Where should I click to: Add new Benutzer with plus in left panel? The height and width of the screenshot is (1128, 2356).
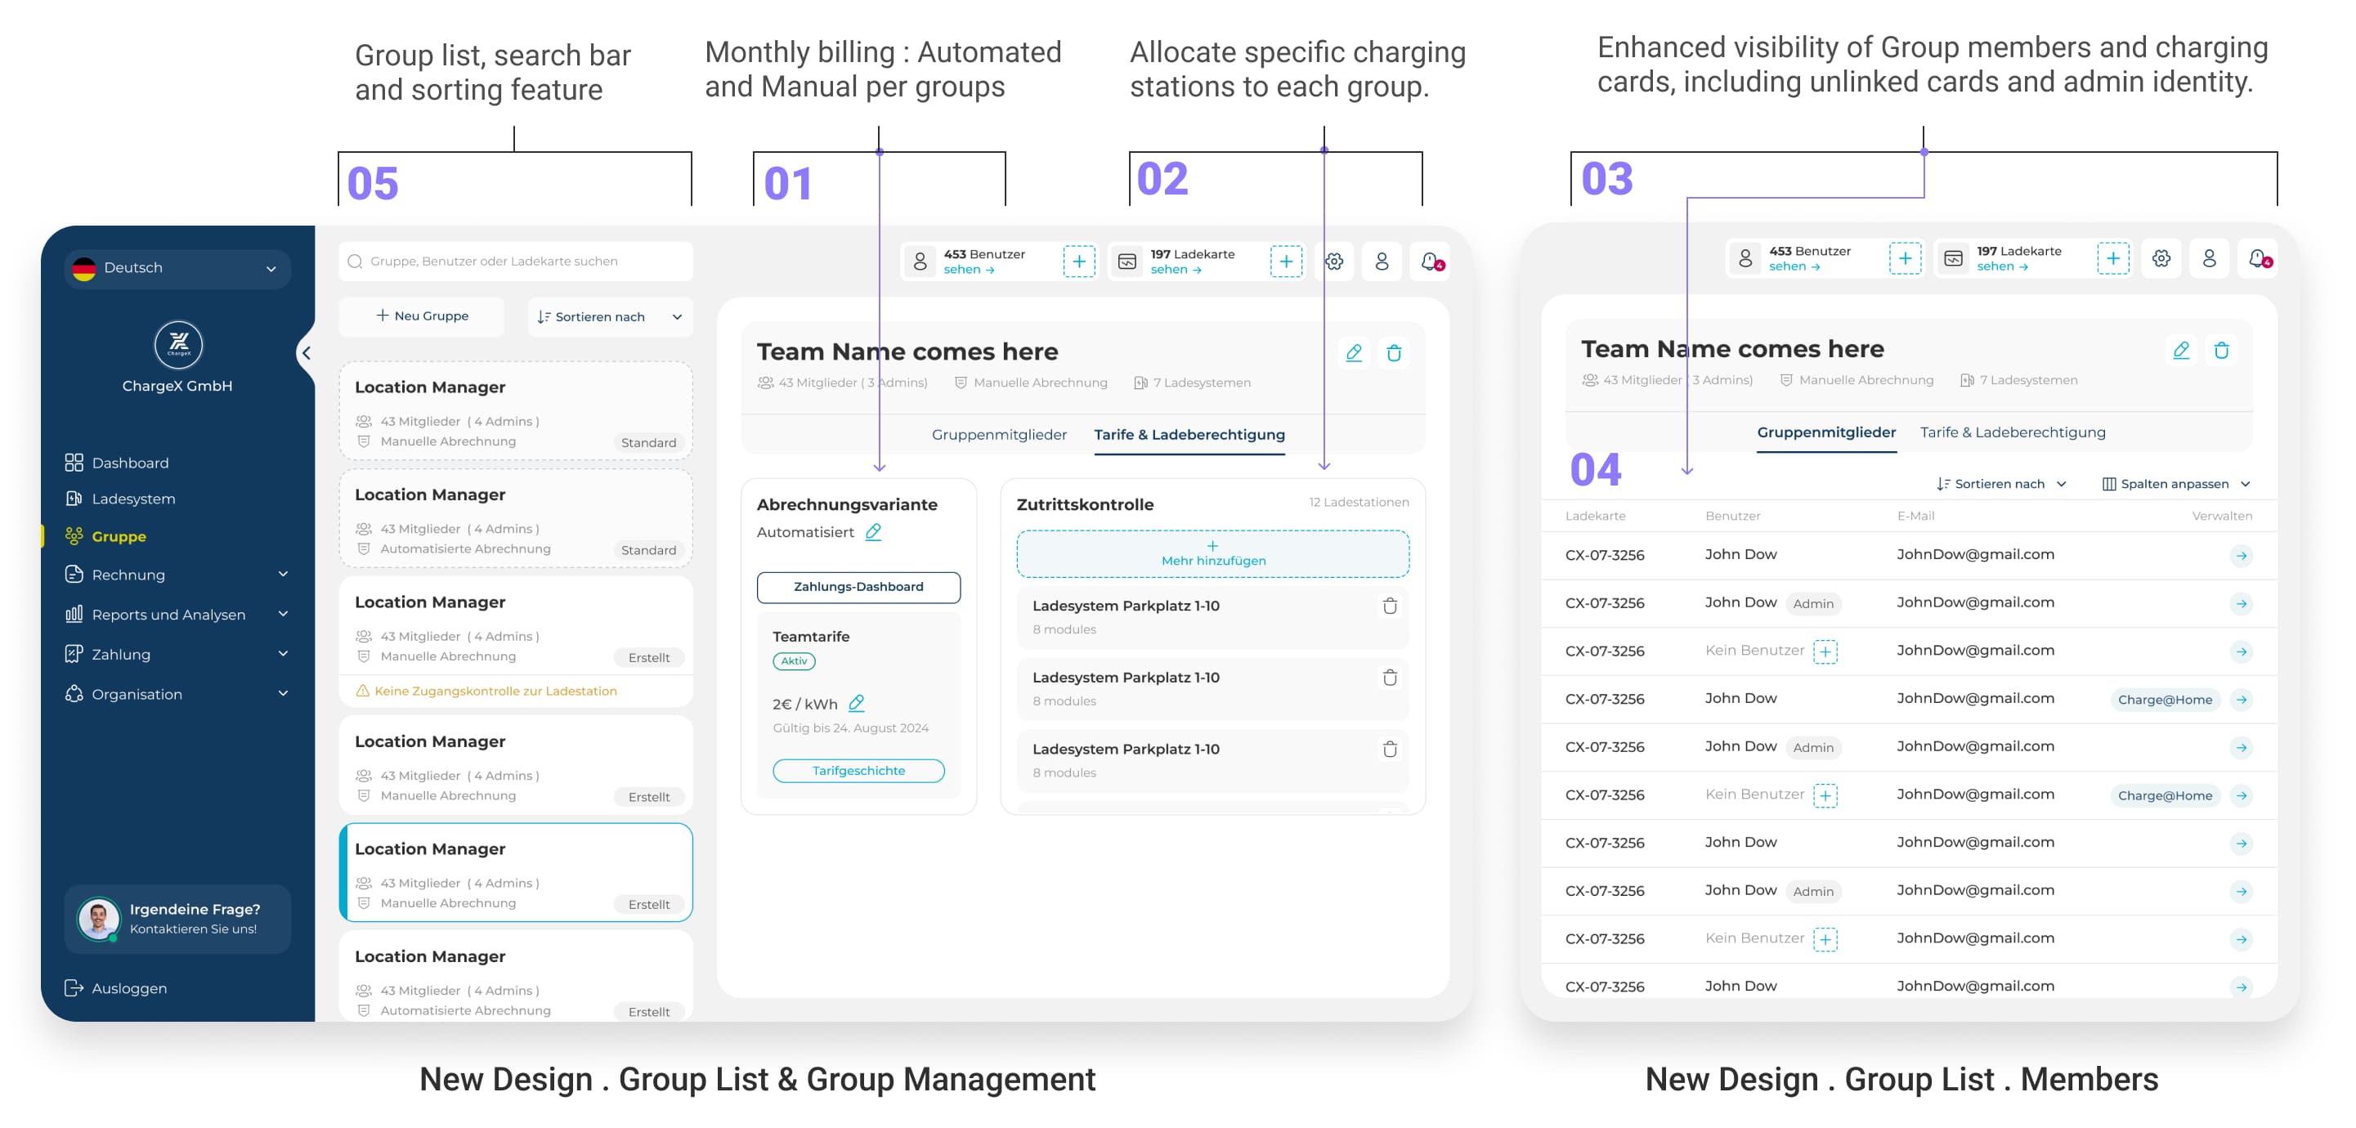tap(1078, 262)
